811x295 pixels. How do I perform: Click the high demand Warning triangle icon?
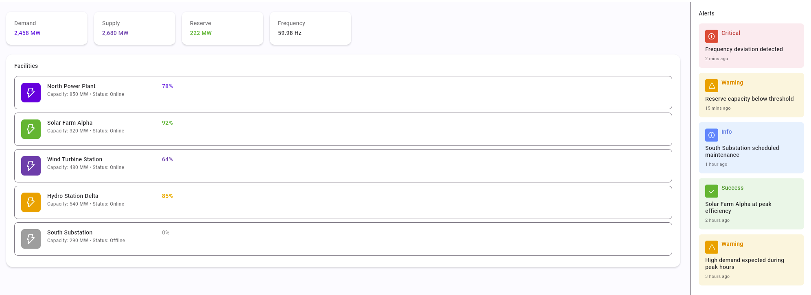click(711, 247)
